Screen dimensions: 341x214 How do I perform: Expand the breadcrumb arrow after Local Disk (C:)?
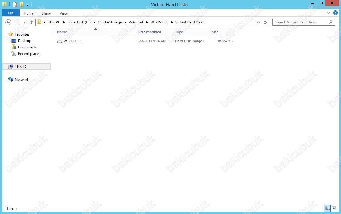[94, 22]
